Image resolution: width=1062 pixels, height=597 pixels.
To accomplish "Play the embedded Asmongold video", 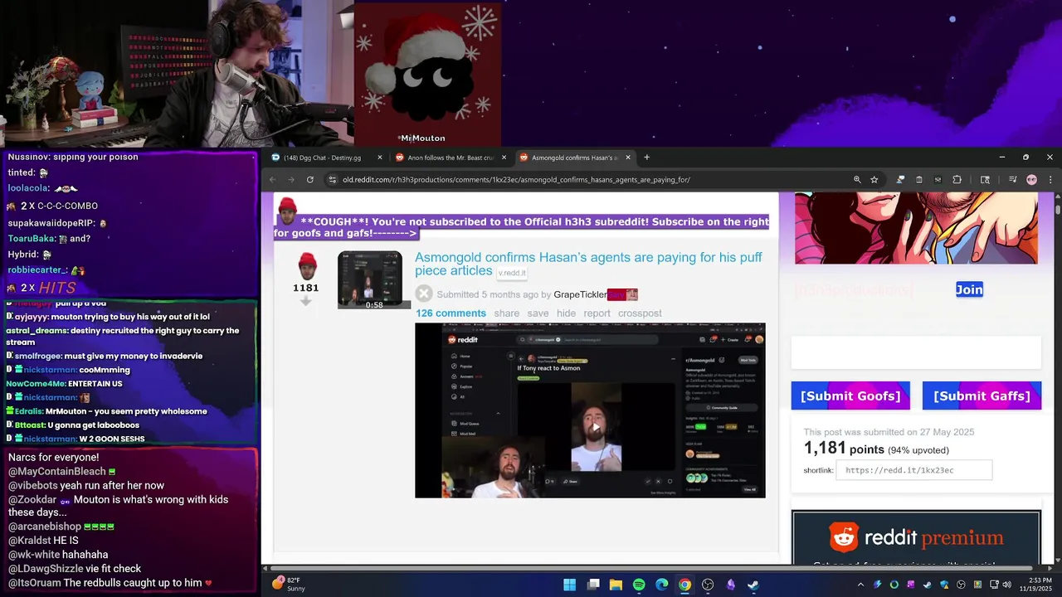I will pyautogui.click(x=596, y=427).
